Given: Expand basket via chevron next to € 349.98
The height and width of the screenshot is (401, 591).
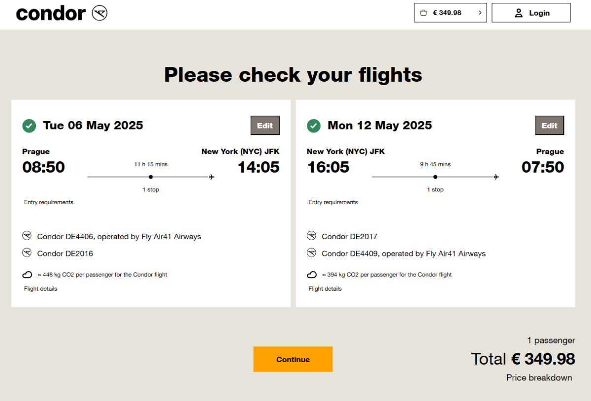Looking at the screenshot, I should point(480,13).
